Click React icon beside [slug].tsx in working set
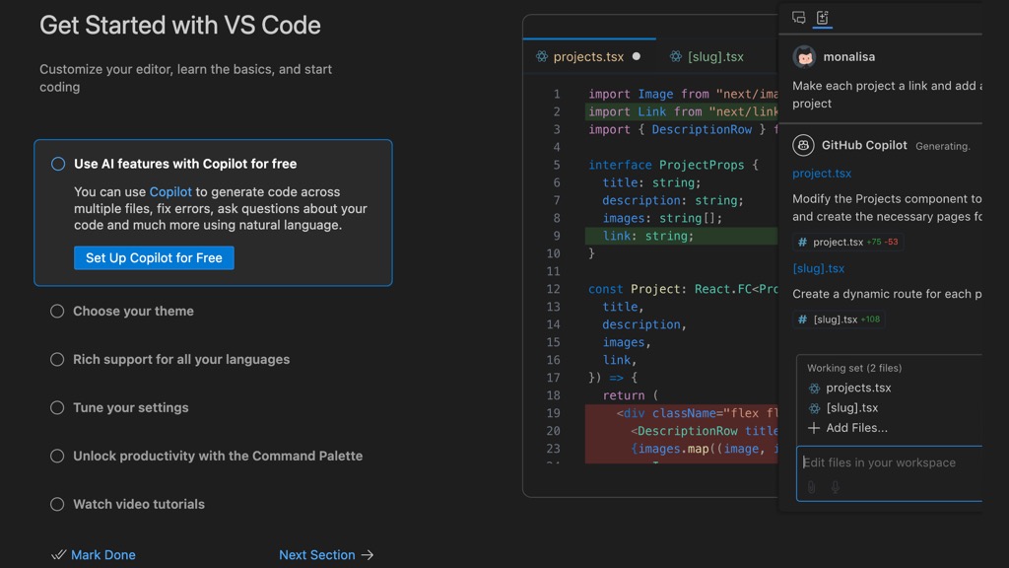The image size is (1009, 568). coord(814,408)
